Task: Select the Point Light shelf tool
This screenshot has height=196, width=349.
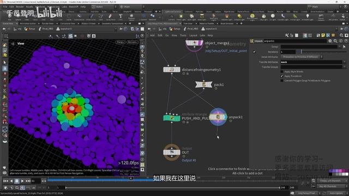Action: point(181,17)
